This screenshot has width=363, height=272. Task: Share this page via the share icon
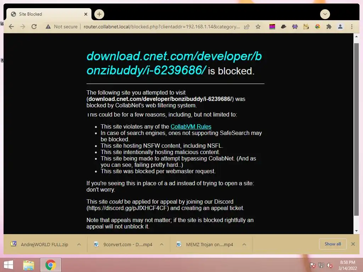247,27
